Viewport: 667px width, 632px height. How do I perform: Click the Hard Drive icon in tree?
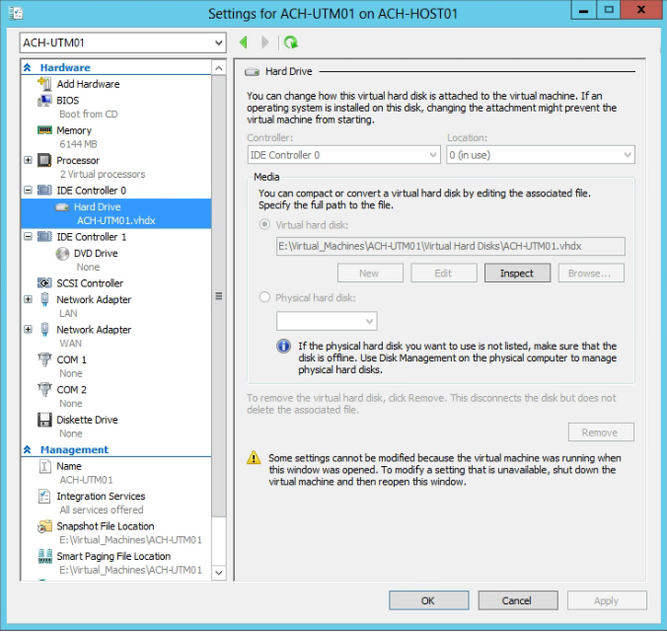(x=62, y=207)
